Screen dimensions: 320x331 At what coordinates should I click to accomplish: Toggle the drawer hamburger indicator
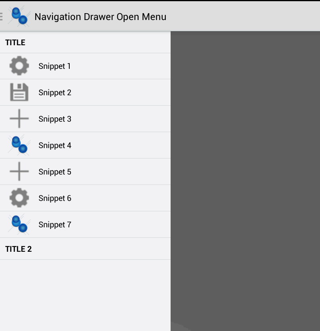coord(1,16)
